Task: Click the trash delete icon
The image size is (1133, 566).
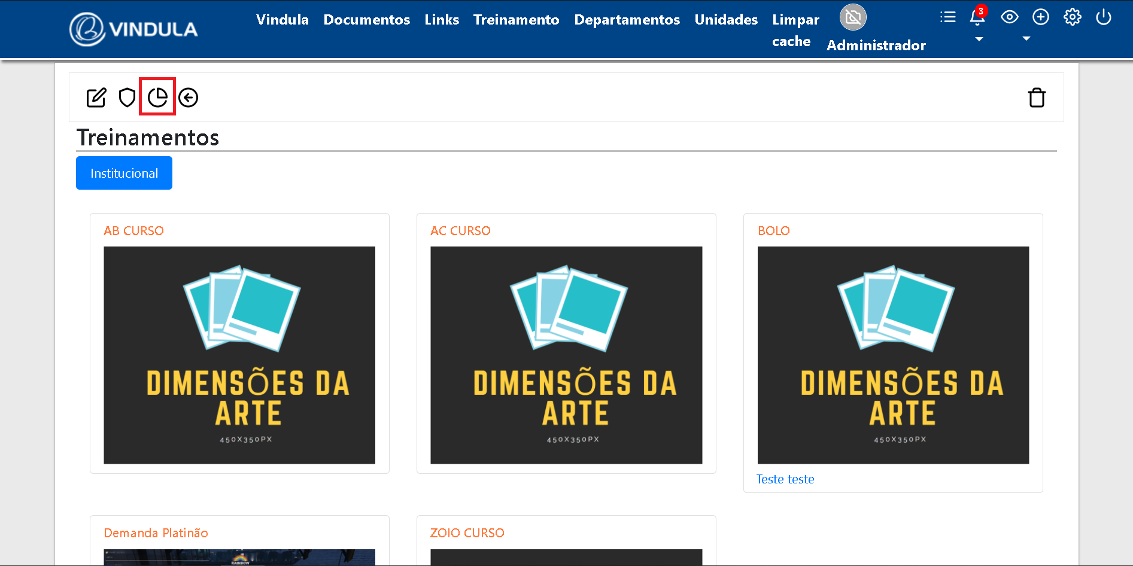Action: pyautogui.click(x=1037, y=98)
